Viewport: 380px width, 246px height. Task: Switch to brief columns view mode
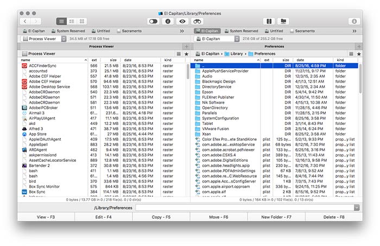point(72,21)
